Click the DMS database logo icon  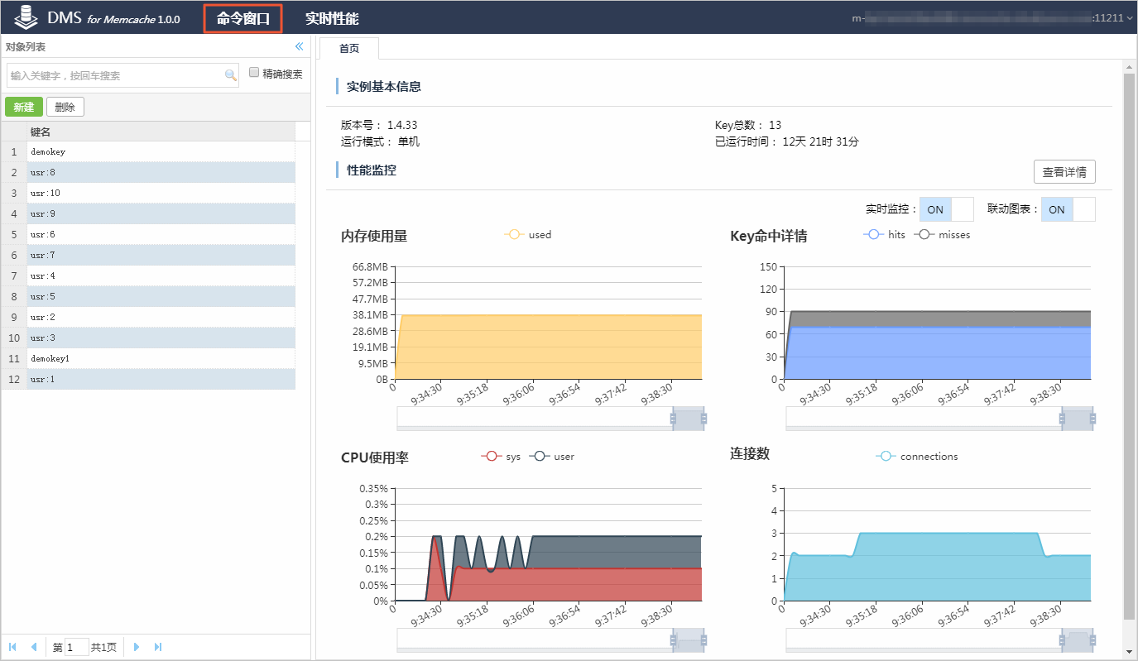click(x=26, y=17)
